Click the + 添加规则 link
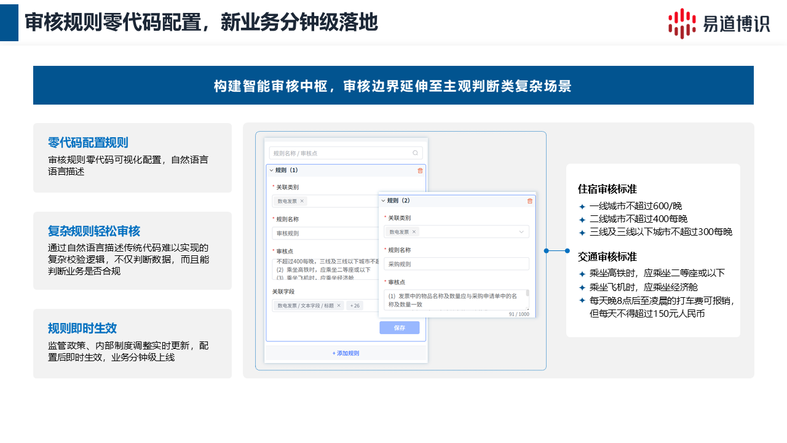The width and height of the screenshot is (787, 443). 346,353
